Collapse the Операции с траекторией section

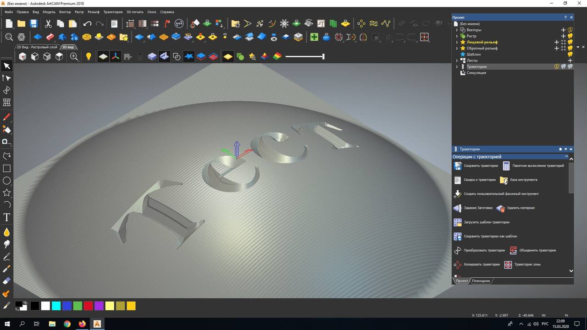click(566, 157)
